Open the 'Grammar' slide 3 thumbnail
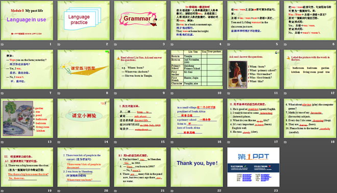 click(x=140, y=20)
